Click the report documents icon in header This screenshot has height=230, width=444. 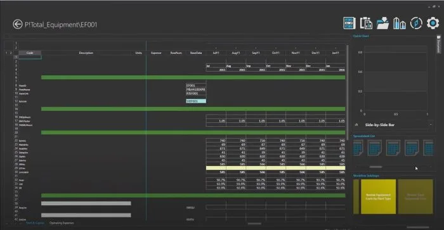point(366,23)
